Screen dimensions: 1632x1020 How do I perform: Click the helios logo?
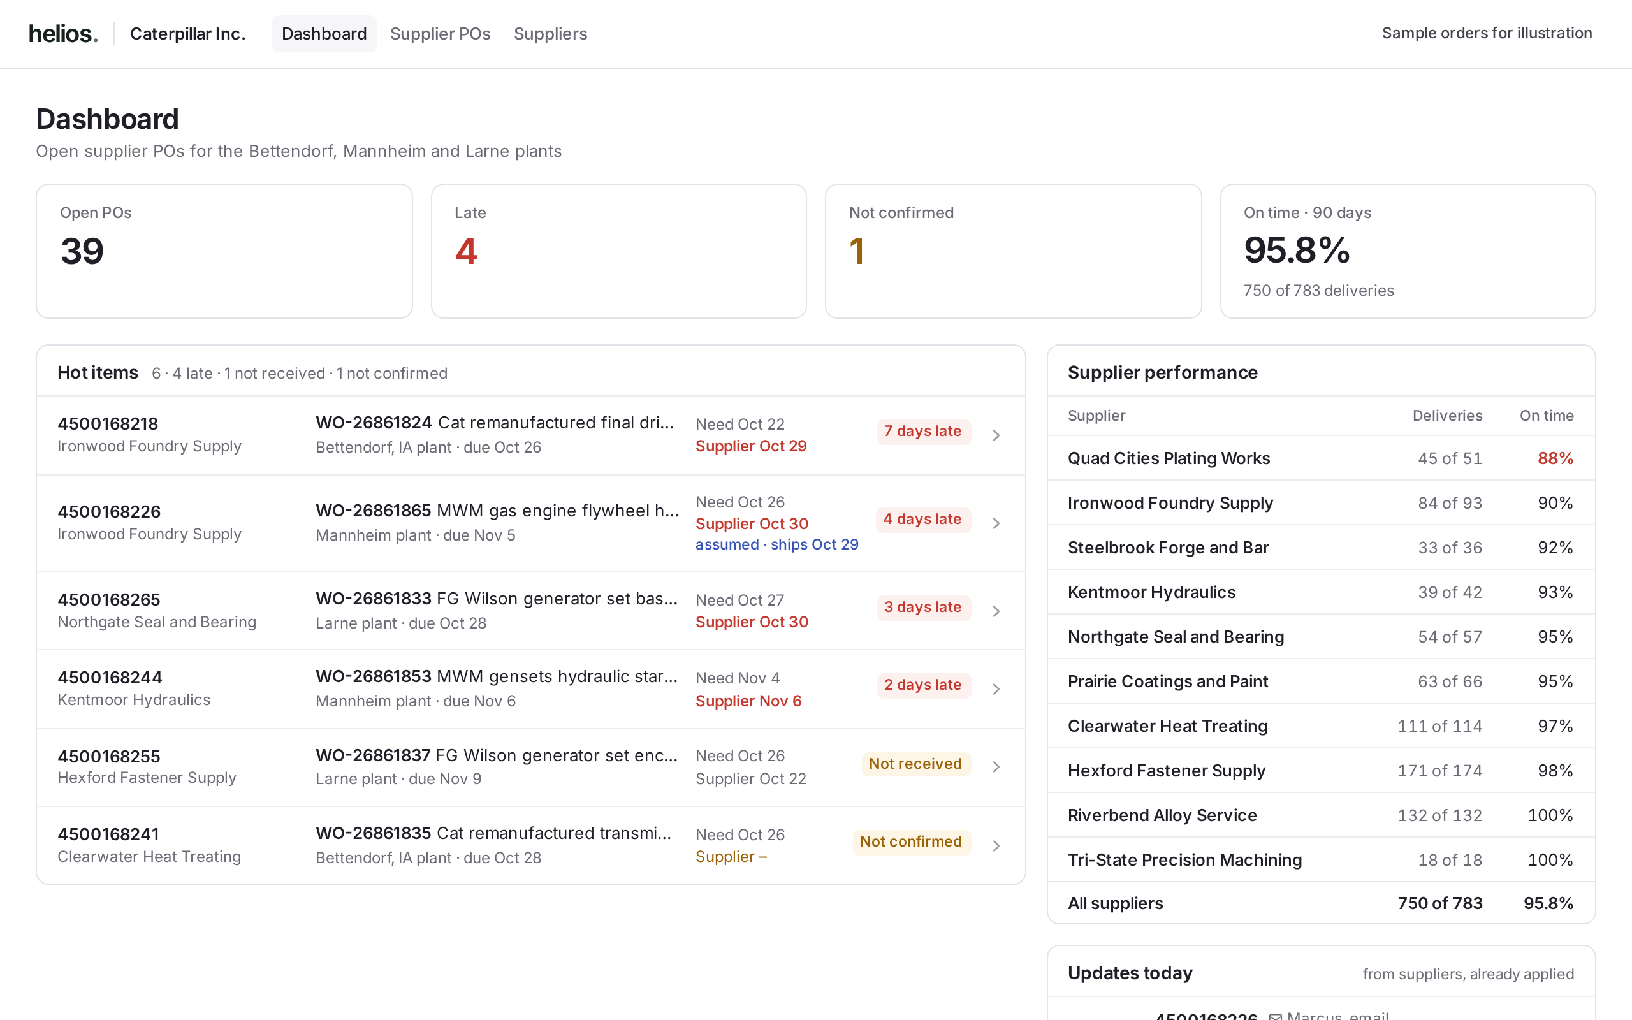point(63,34)
